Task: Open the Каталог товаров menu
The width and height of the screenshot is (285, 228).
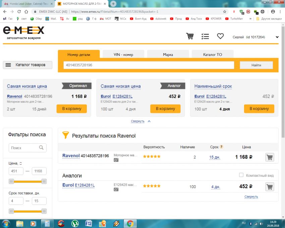Action: pyautogui.click(x=27, y=65)
